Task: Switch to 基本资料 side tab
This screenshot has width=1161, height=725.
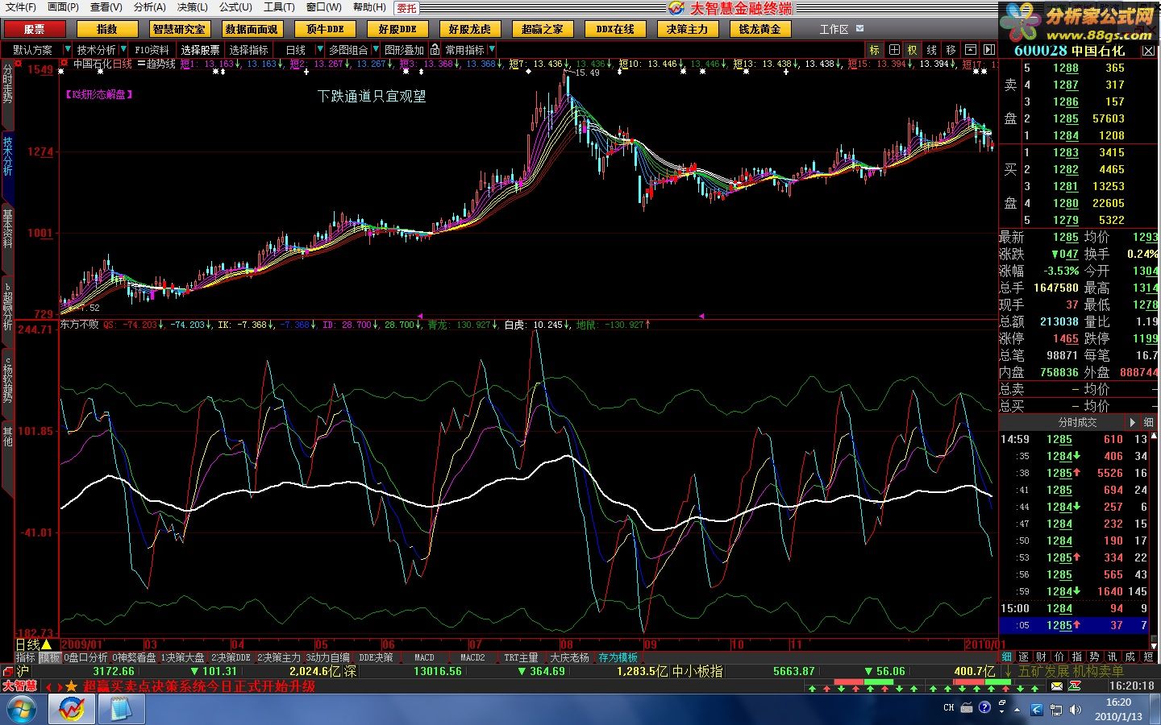Action: pos(7,230)
